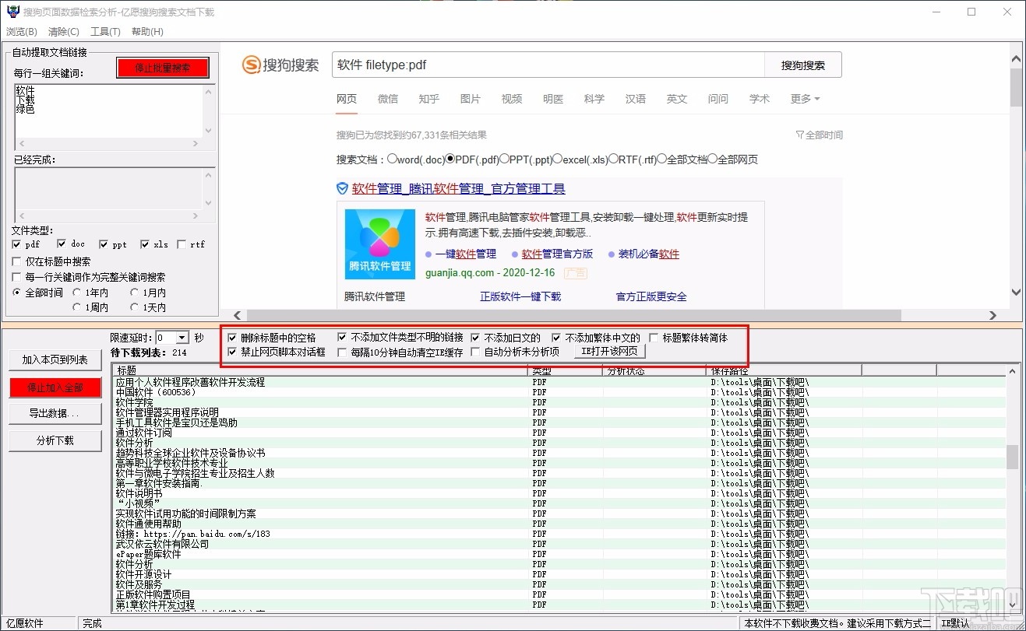The height and width of the screenshot is (631, 1026).
Task: Click the application icon in the title bar
Action: (12, 12)
